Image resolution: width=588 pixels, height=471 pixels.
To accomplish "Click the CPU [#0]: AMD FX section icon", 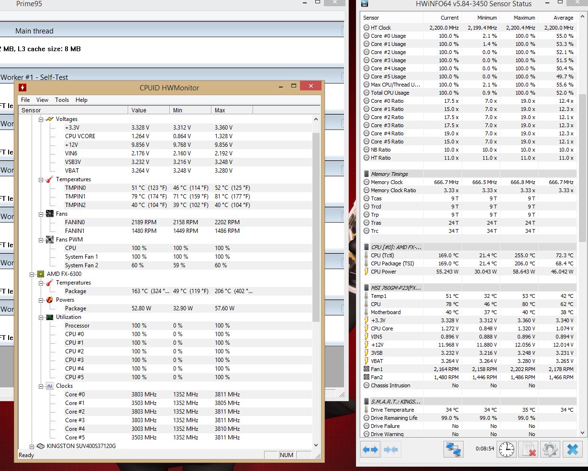I will tap(366, 247).
